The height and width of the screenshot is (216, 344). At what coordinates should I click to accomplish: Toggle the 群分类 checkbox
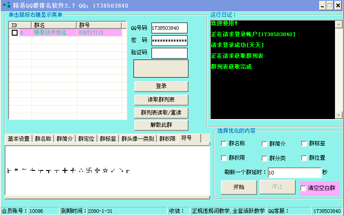pos(264,158)
